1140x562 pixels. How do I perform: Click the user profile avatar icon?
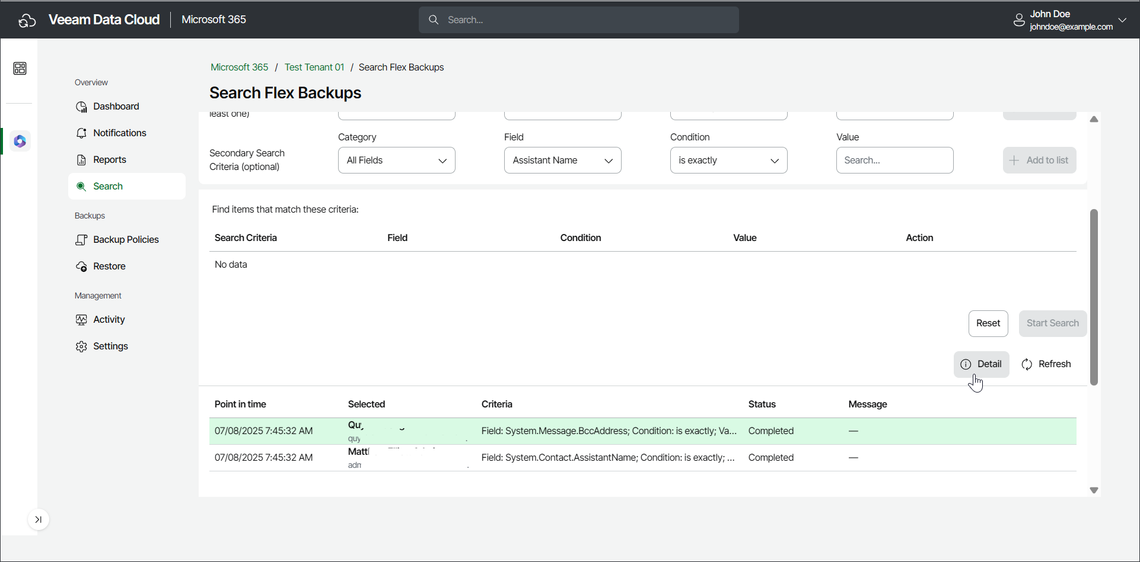click(x=1019, y=20)
